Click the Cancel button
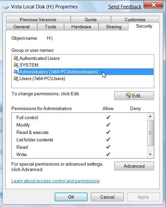The image size is (166, 207). click(x=107, y=197)
